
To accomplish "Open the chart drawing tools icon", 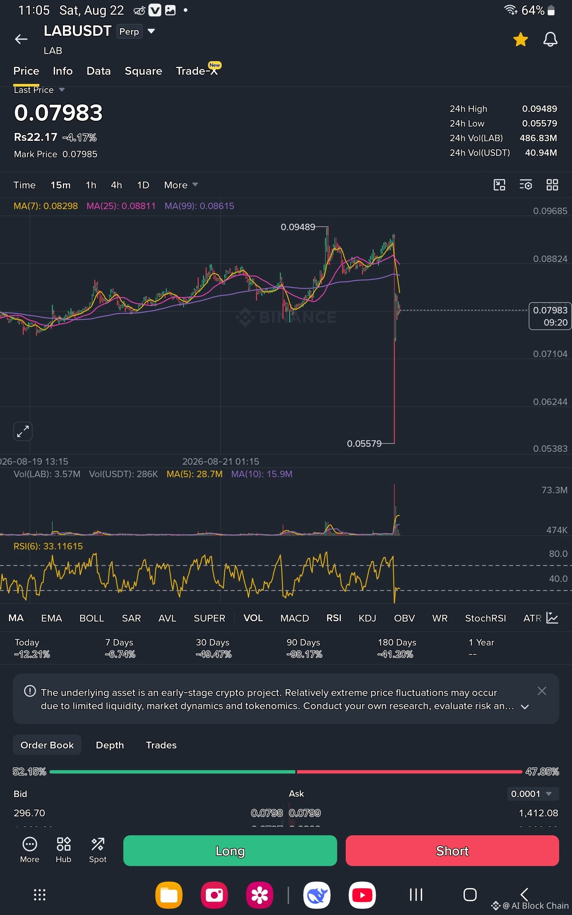I will pos(499,185).
